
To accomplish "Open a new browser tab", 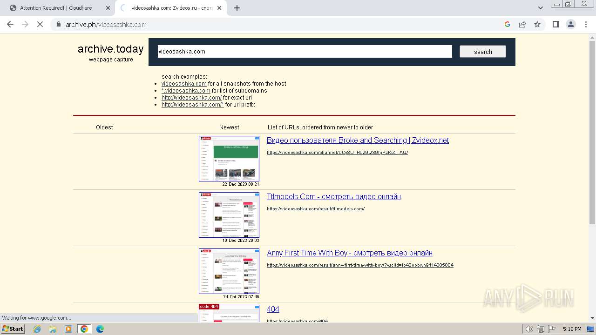I will 237,8.
